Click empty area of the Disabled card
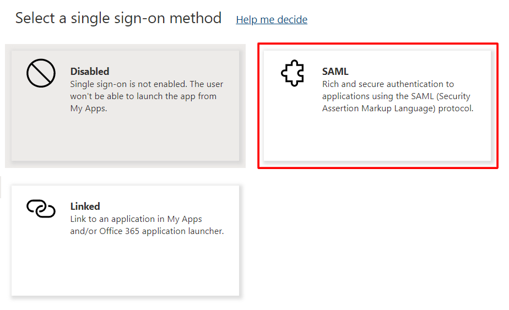The image size is (509, 310). coord(125,138)
